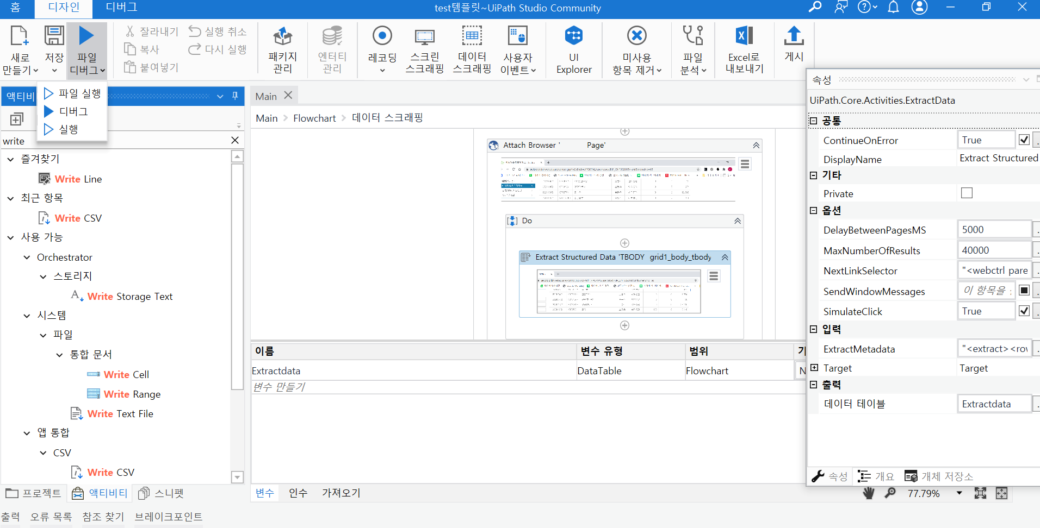Click the MaxNumberOfResults value field
Viewport: 1040px width, 528px height.
(x=994, y=250)
